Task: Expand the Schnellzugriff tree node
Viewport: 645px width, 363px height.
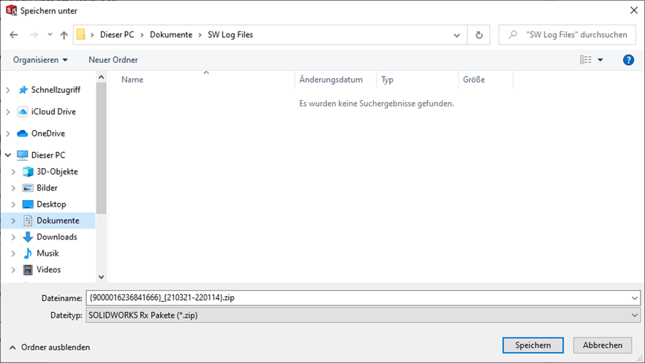Action: pyautogui.click(x=8, y=90)
